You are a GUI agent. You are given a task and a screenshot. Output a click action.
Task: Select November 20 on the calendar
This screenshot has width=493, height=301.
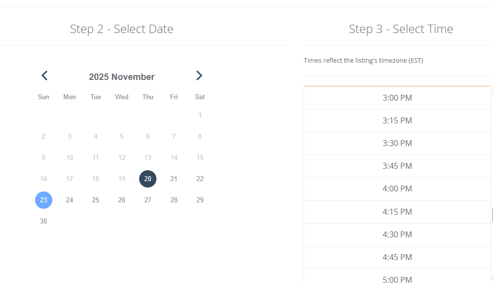pos(148,179)
